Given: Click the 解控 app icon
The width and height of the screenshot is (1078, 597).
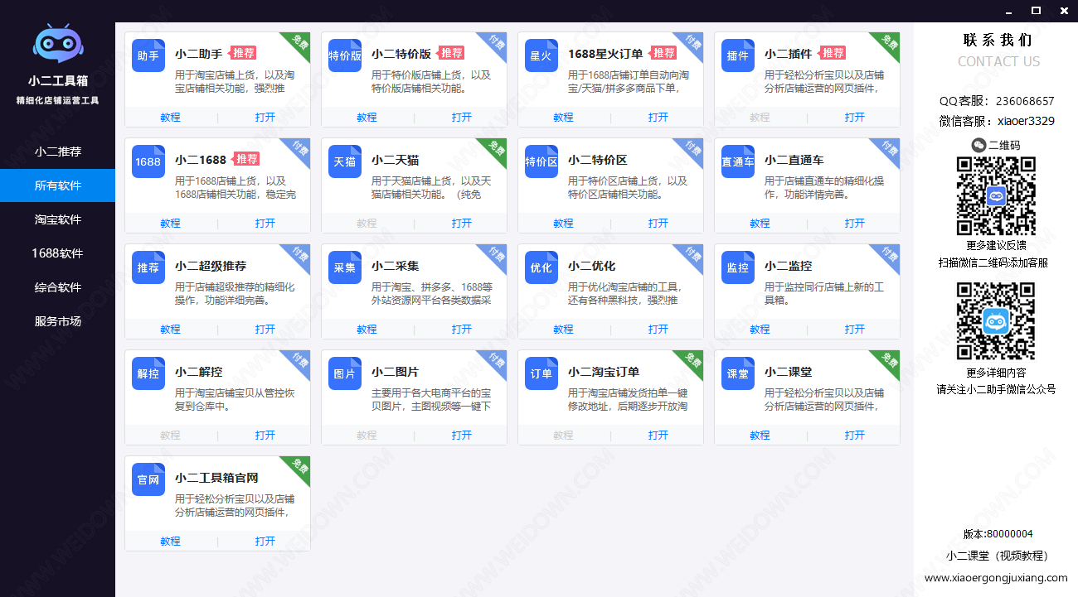Looking at the screenshot, I should pos(148,373).
